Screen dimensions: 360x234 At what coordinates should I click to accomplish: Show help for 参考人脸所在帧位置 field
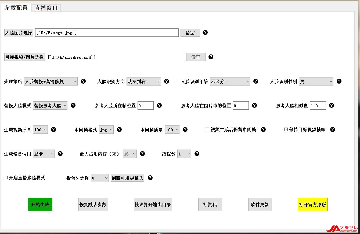[159, 105]
